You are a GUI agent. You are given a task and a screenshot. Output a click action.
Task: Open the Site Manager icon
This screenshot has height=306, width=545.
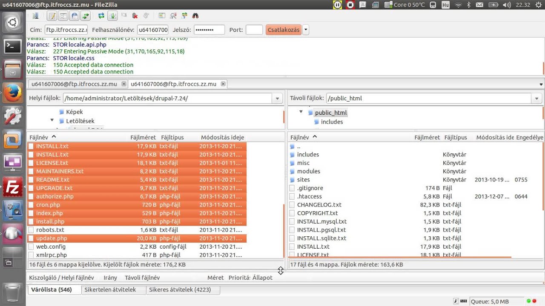(36, 16)
